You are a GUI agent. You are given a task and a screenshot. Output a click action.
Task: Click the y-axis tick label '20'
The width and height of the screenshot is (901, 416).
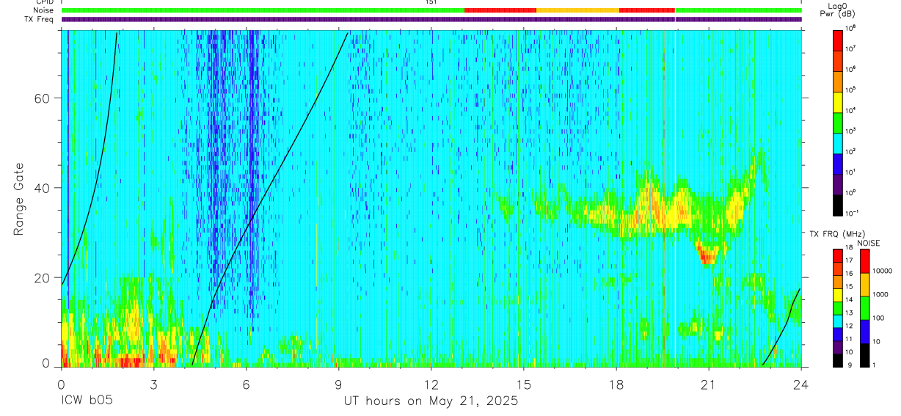click(42, 277)
